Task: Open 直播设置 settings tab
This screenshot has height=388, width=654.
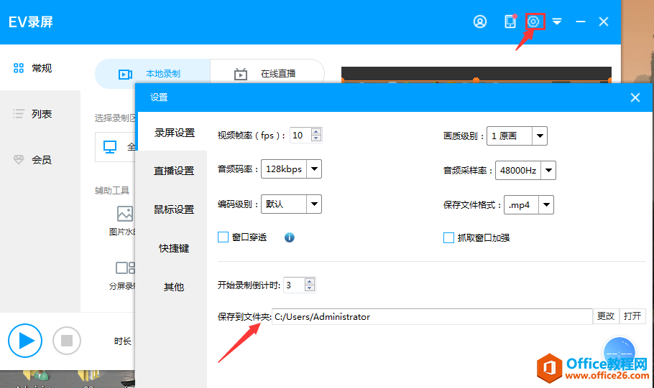Action: pyautogui.click(x=175, y=171)
